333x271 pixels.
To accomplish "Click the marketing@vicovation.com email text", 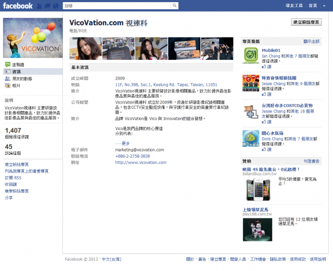I will 139,150.
